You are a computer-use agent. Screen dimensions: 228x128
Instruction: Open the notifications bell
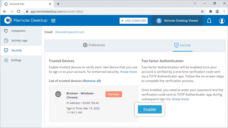click(209, 21)
